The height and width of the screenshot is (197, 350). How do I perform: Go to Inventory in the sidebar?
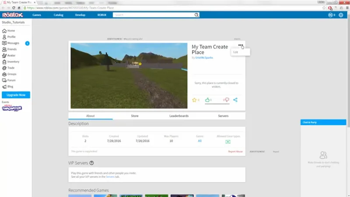click(13, 62)
